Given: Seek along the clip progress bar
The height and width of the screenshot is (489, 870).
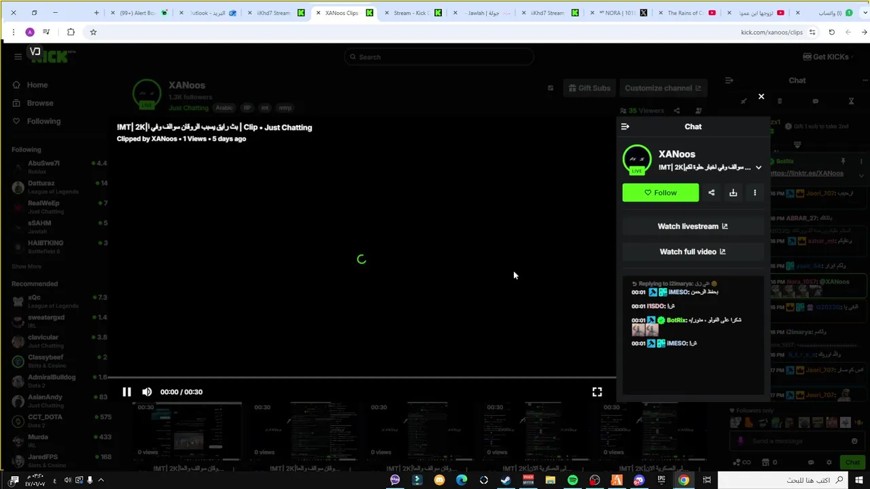Looking at the screenshot, I should [362, 378].
